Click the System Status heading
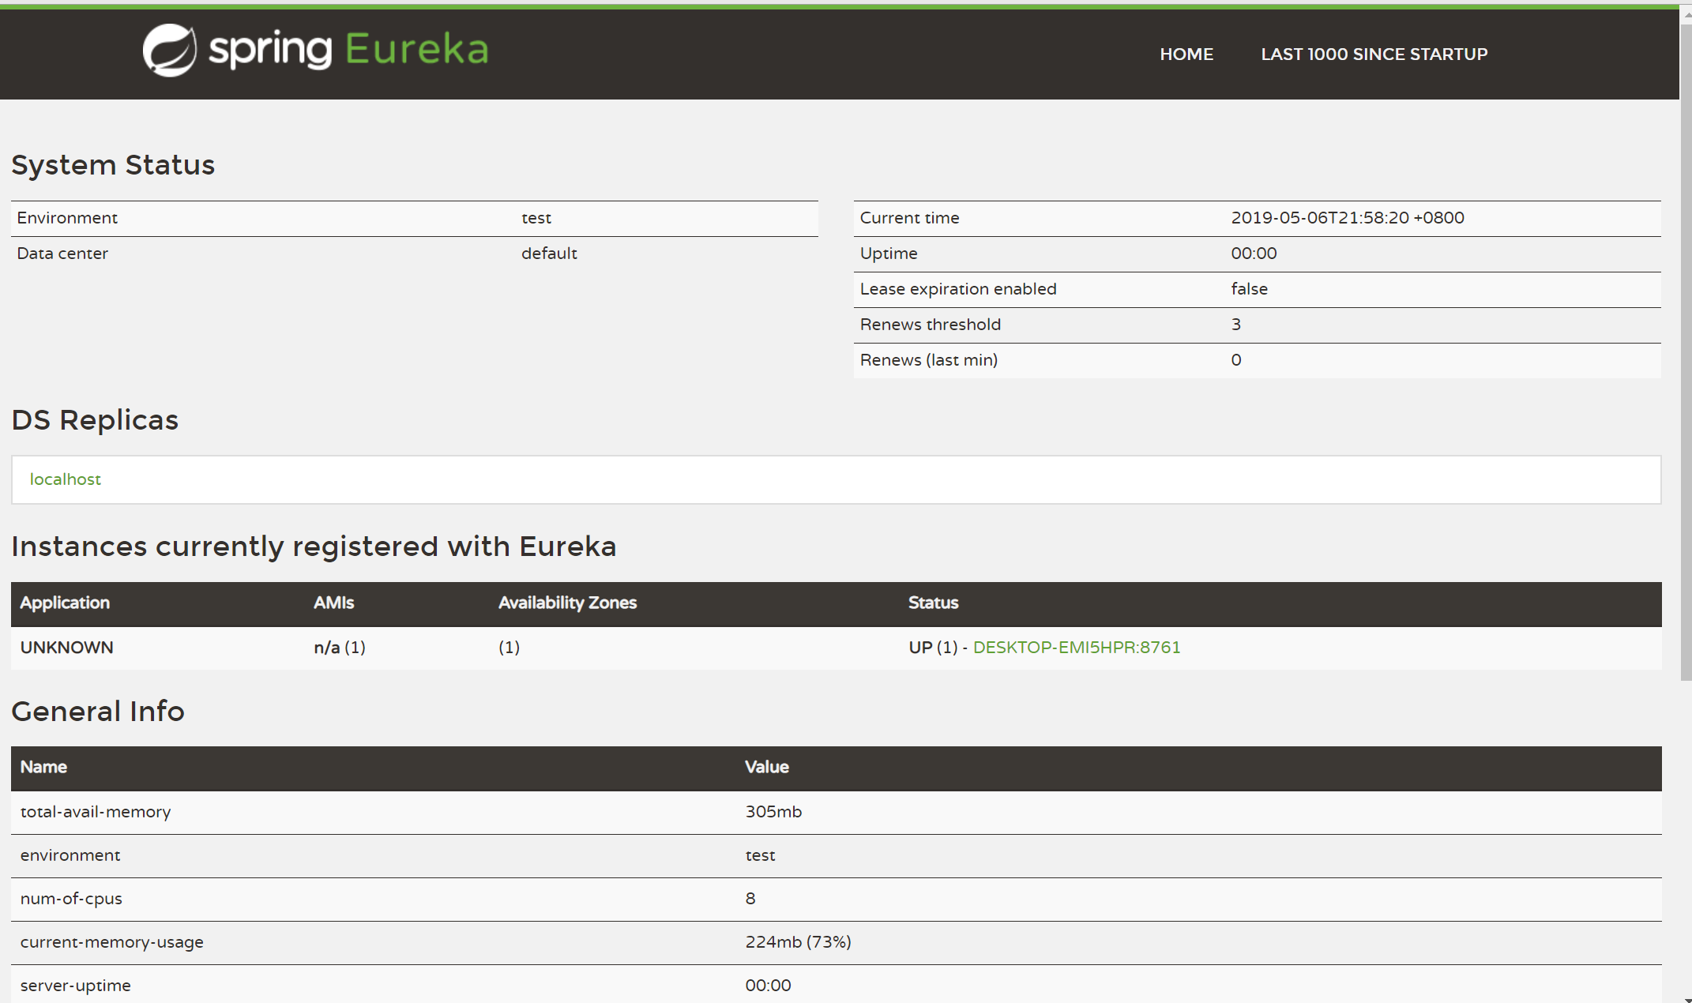 113,165
